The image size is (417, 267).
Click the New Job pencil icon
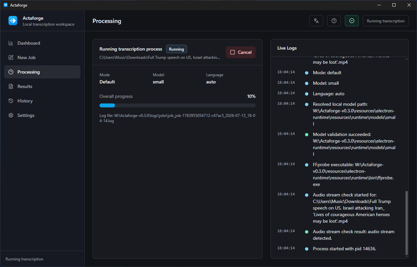11,57
